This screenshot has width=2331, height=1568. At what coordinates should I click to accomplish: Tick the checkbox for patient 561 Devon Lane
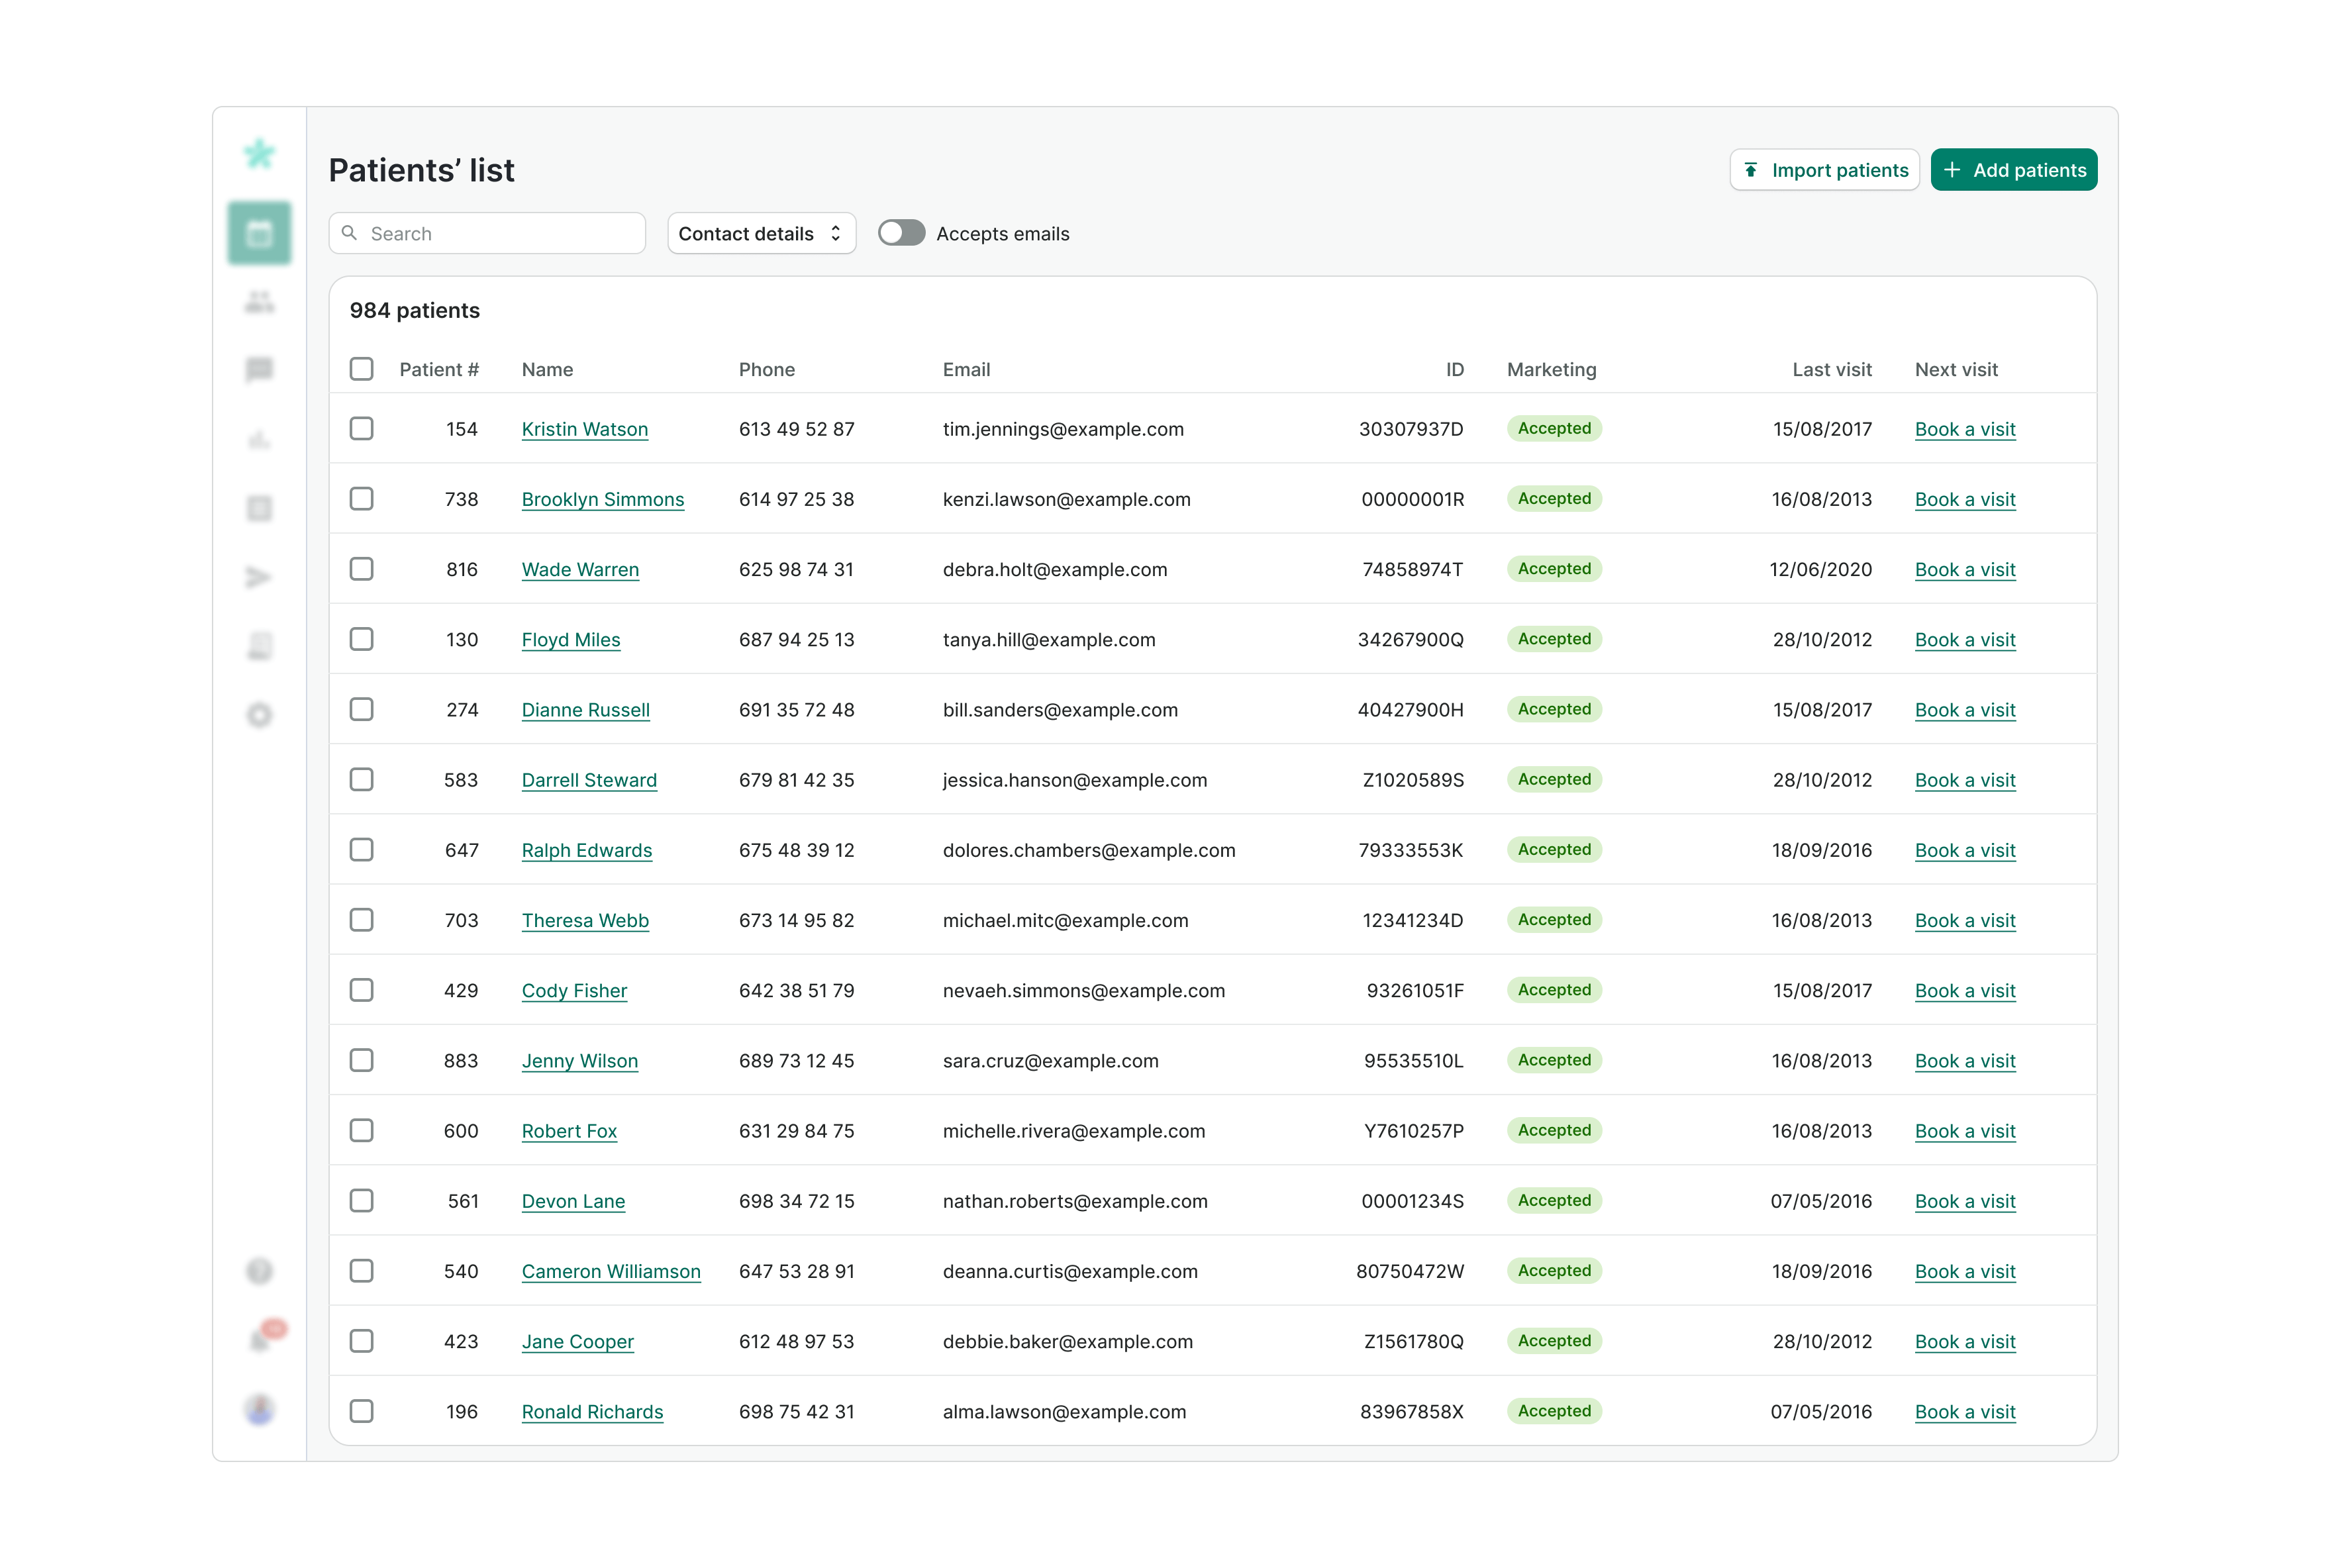[x=361, y=1201]
